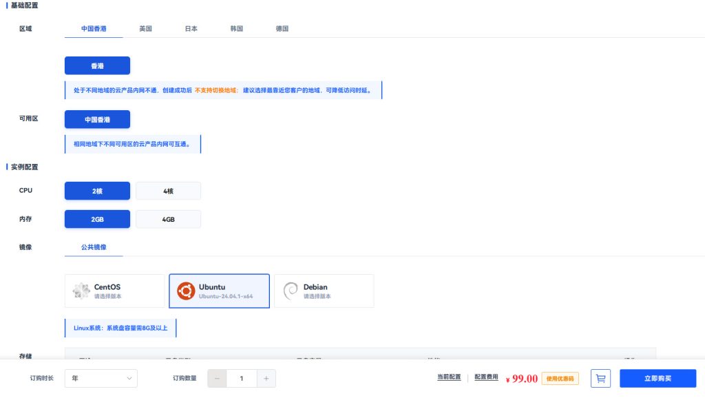The width and height of the screenshot is (705, 398).
Task: Click the quantity input field
Action: (x=242, y=378)
